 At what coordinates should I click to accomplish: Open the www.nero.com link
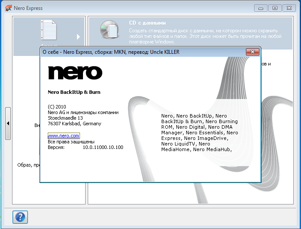tap(64, 136)
